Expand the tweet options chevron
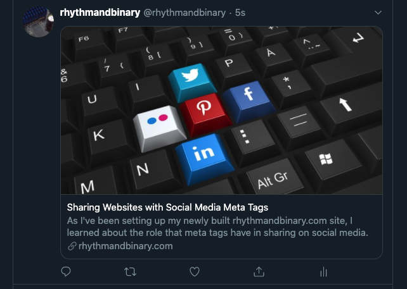The image size is (407, 289). coord(378,12)
